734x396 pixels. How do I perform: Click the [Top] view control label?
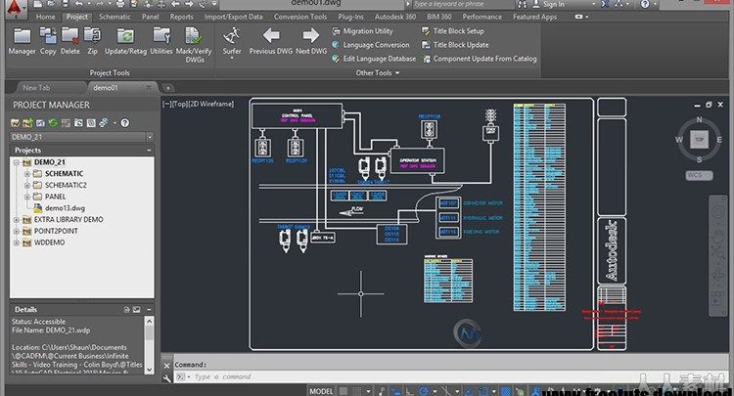[x=180, y=104]
